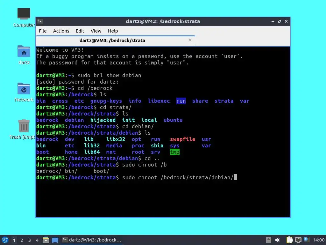Click the highlighted "run" entry in /bedrock listing
This screenshot has width=326, height=245.
tap(181, 101)
